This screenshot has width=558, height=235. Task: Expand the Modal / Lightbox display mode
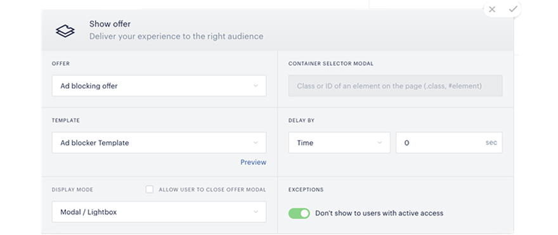159,212
